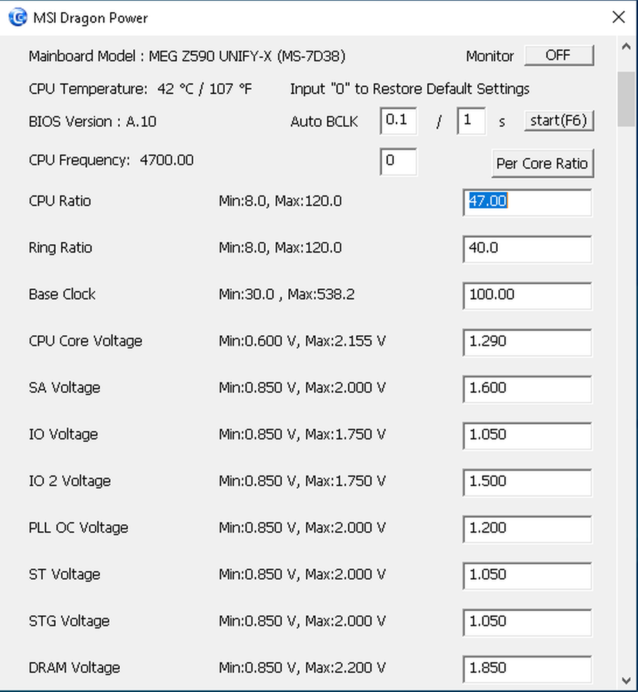Click the ST Voltage label

pos(65,574)
